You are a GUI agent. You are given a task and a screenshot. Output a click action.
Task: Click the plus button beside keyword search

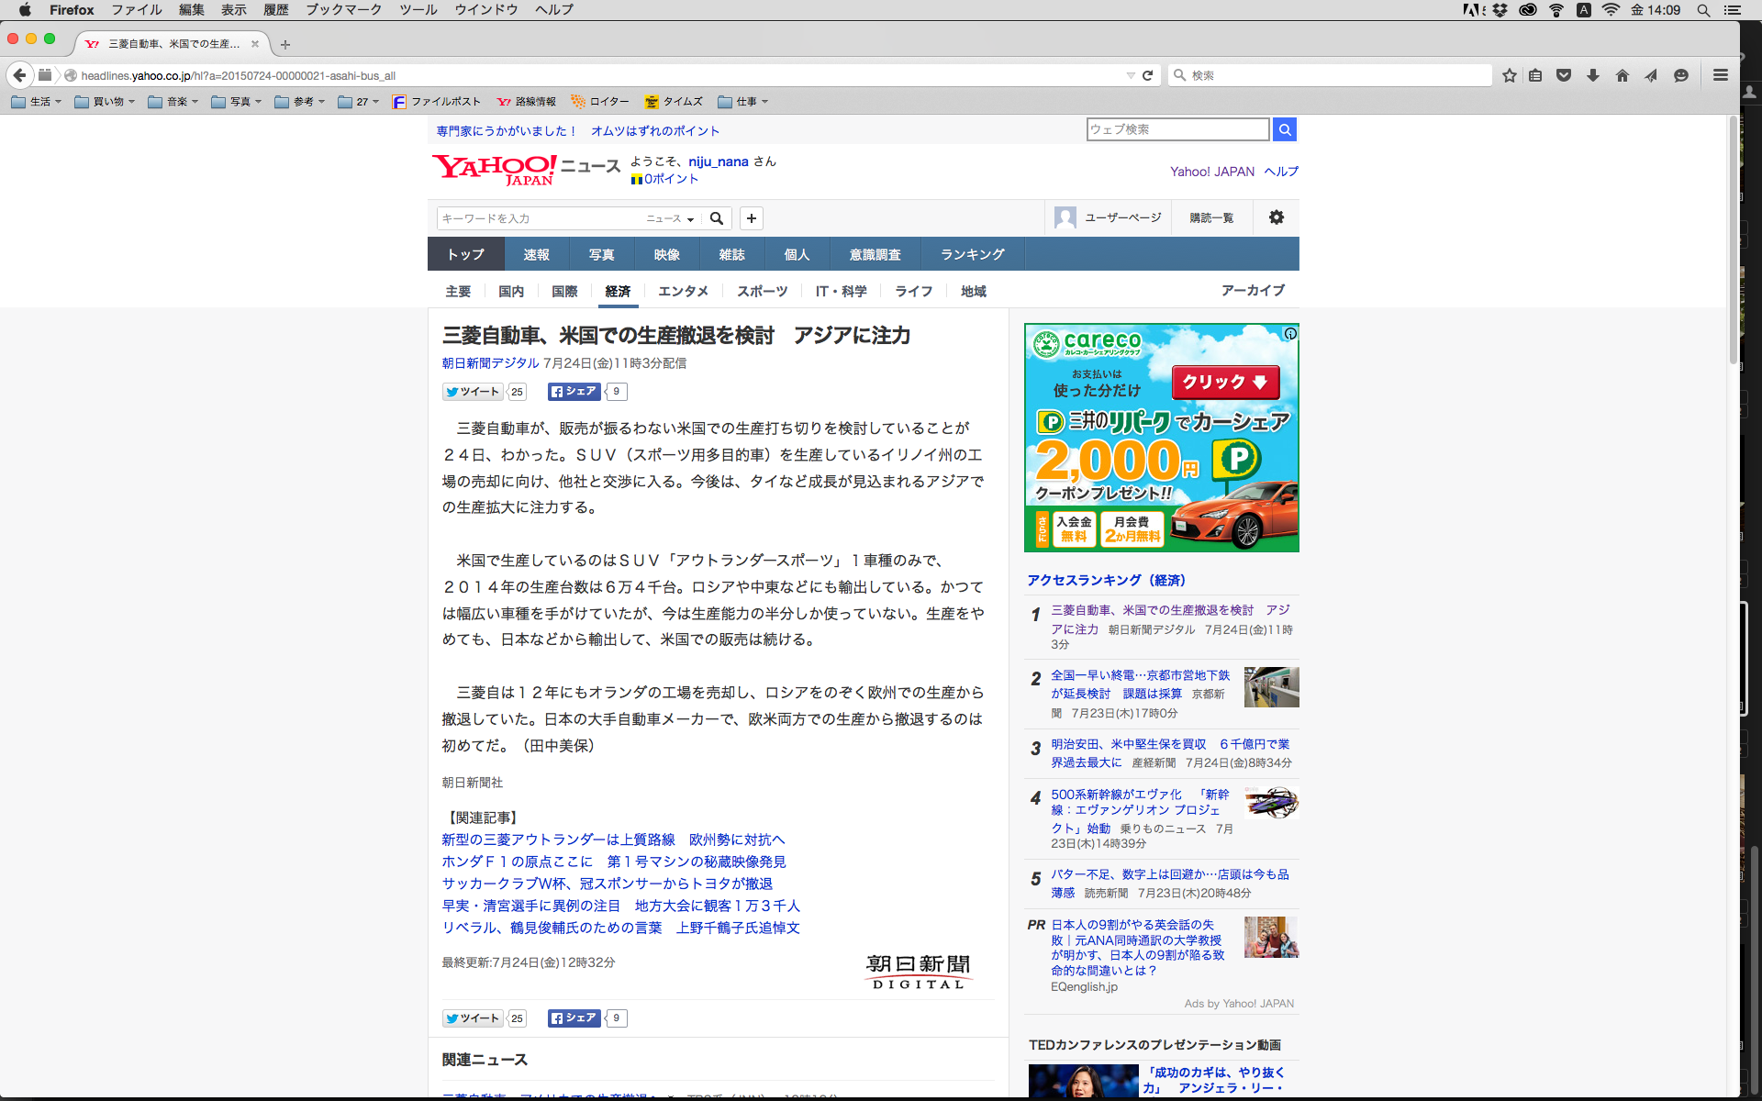coord(752,218)
